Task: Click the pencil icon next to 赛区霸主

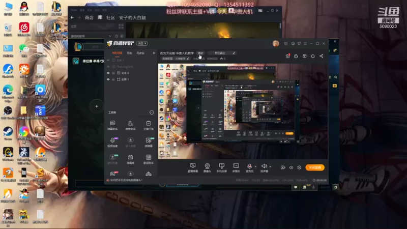Action: click(234, 53)
